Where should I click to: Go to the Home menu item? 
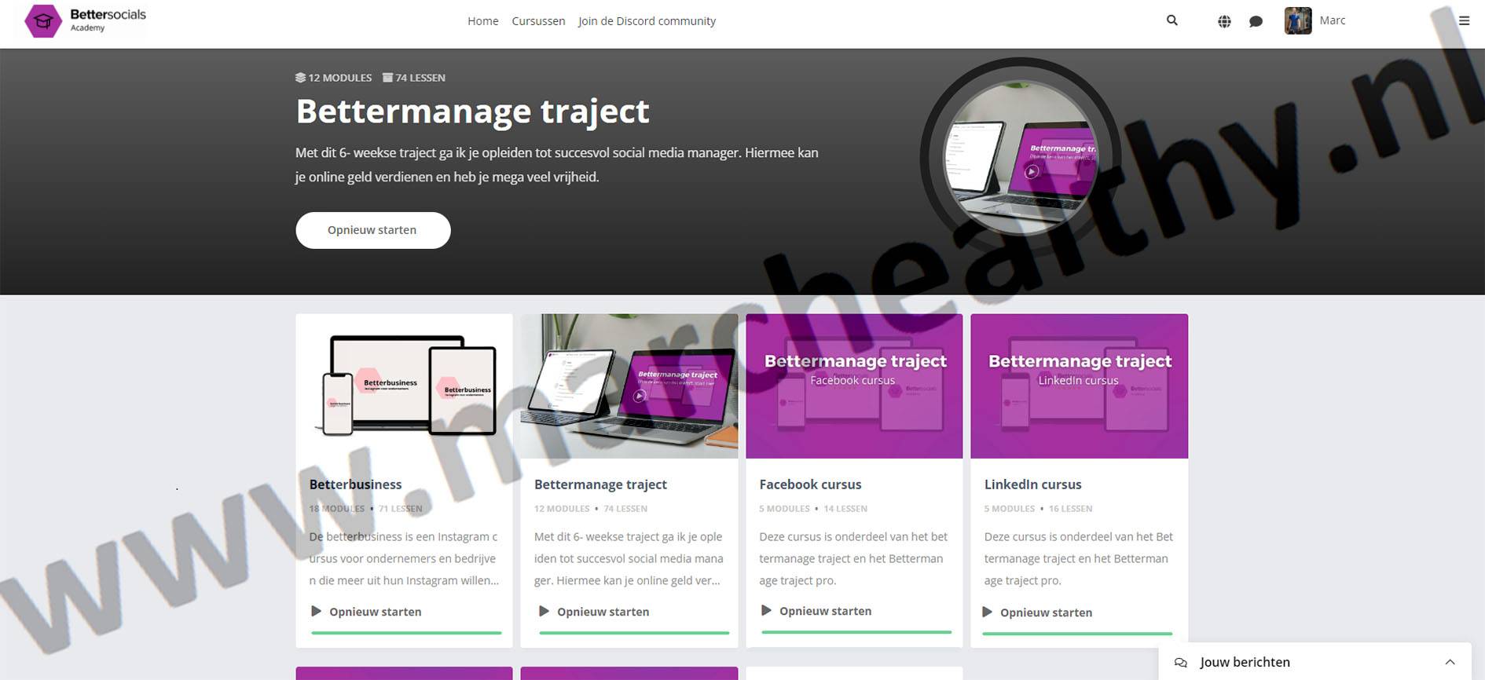482,21
